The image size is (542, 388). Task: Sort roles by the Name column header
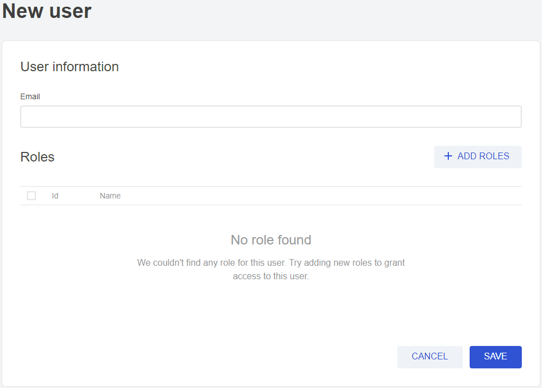tap(110, 196)
